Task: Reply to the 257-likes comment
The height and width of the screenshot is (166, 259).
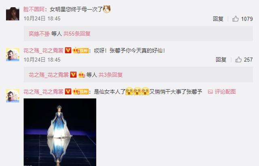Action: pos(221,60)
